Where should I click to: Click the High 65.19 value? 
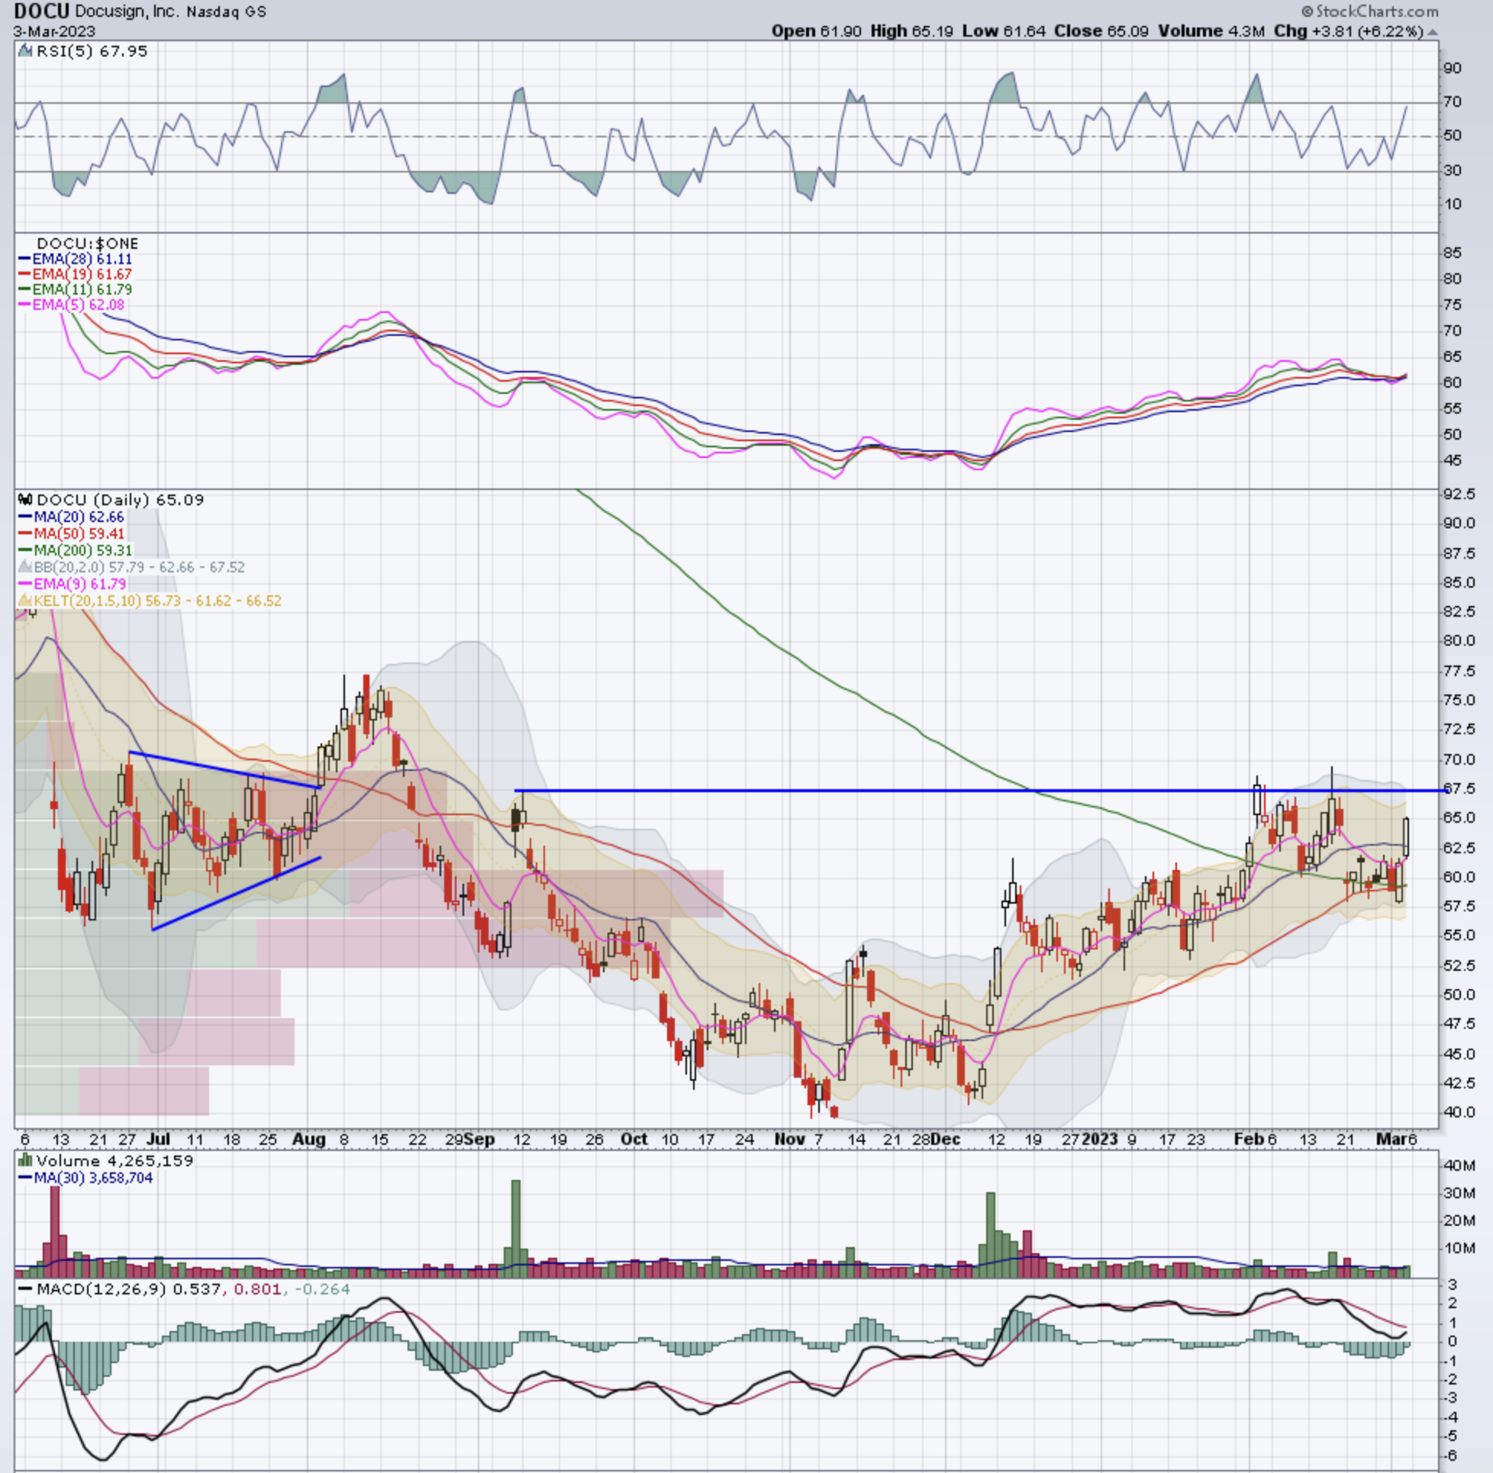[x=912, y=32]
